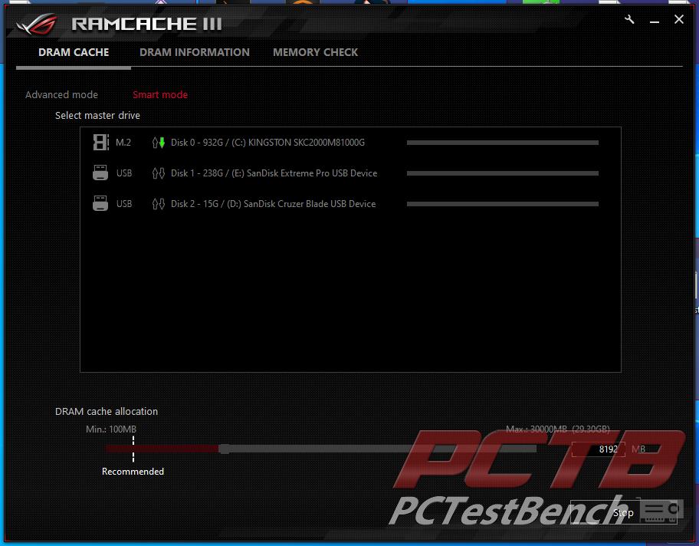Close the RAMCache III window
Screen dimensions: 699x546
[679, 19]
